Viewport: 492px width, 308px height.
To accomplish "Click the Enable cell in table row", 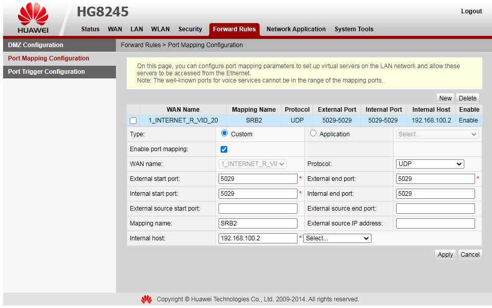I will tap(468, 120).
